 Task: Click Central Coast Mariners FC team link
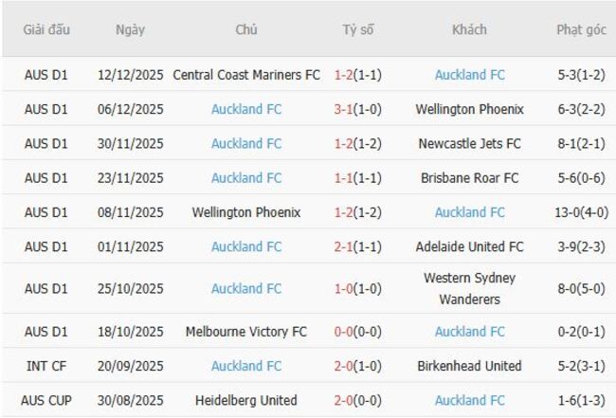tap(246, 75)
